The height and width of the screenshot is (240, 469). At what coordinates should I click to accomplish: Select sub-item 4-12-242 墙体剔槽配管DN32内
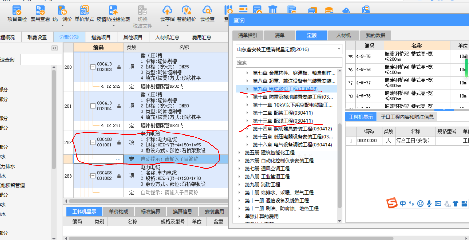tap(146, 86)
